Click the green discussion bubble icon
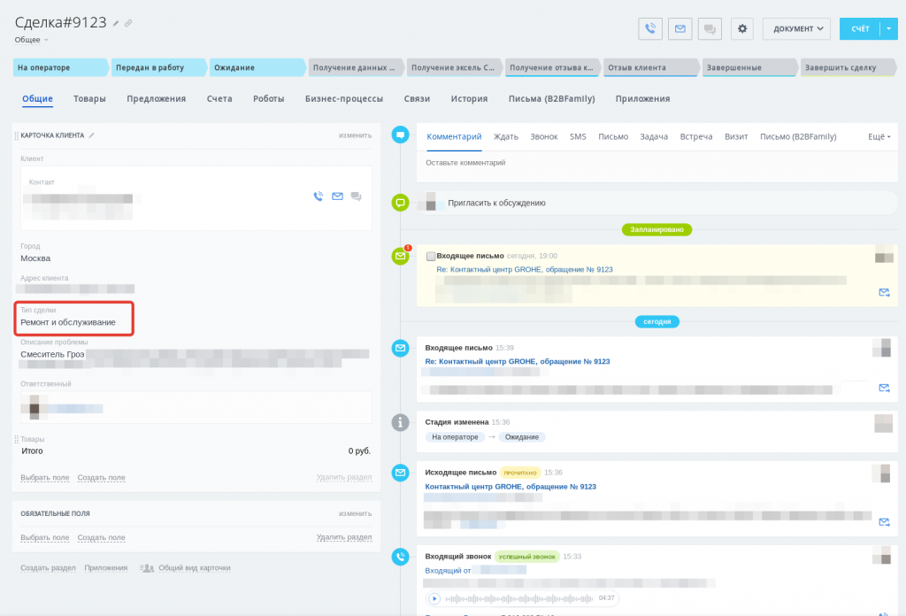906x616 pixels. 400,203
